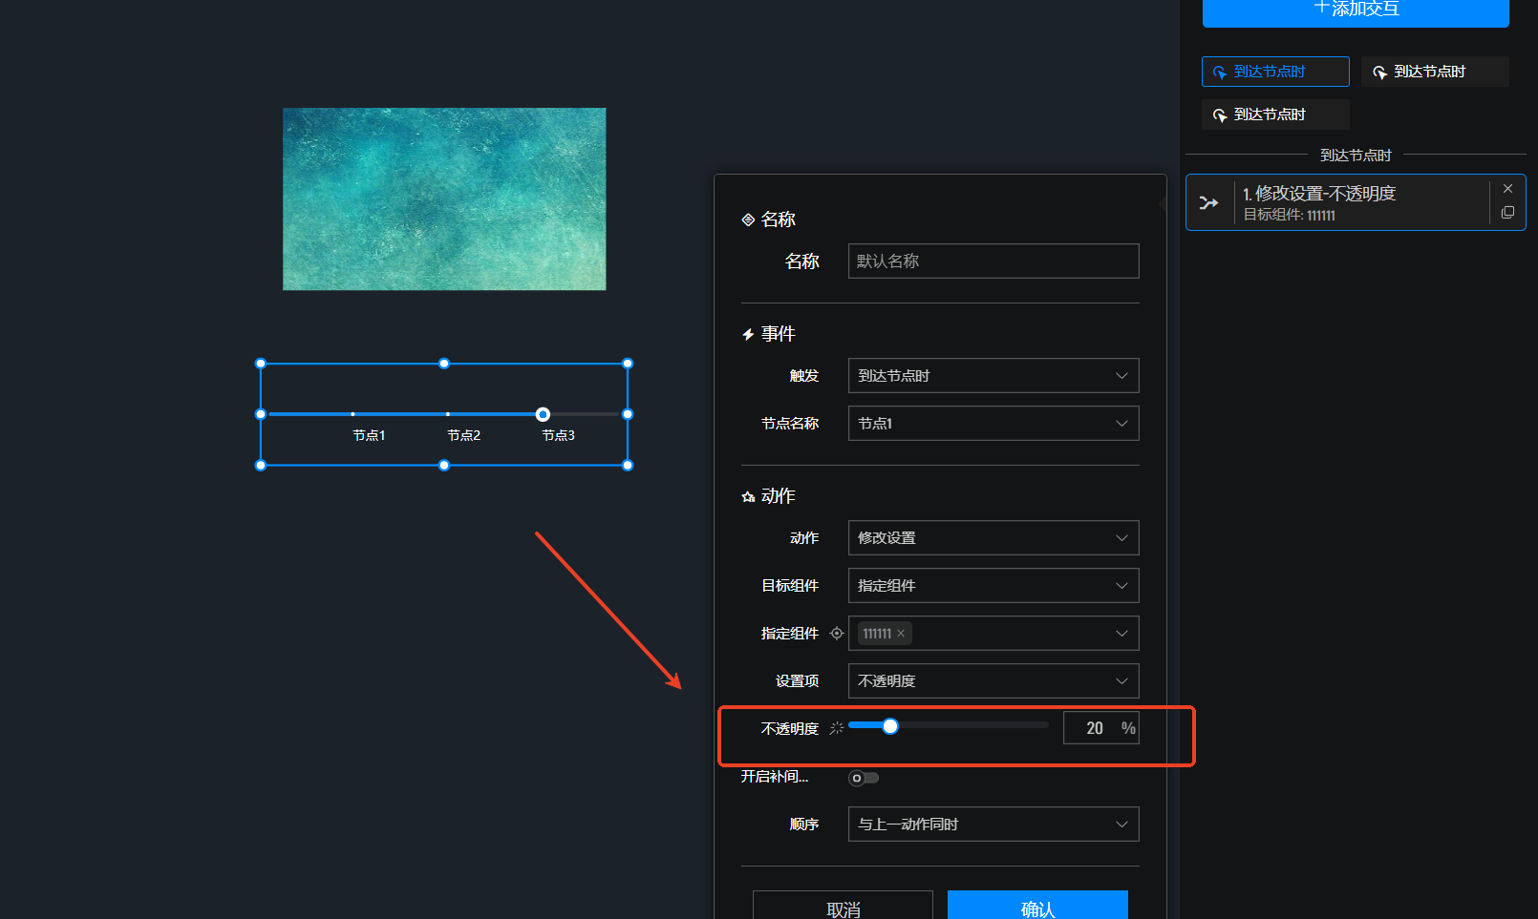Delete the 修改设置-不透明度 action with X icon

(x=1507, y=189)
